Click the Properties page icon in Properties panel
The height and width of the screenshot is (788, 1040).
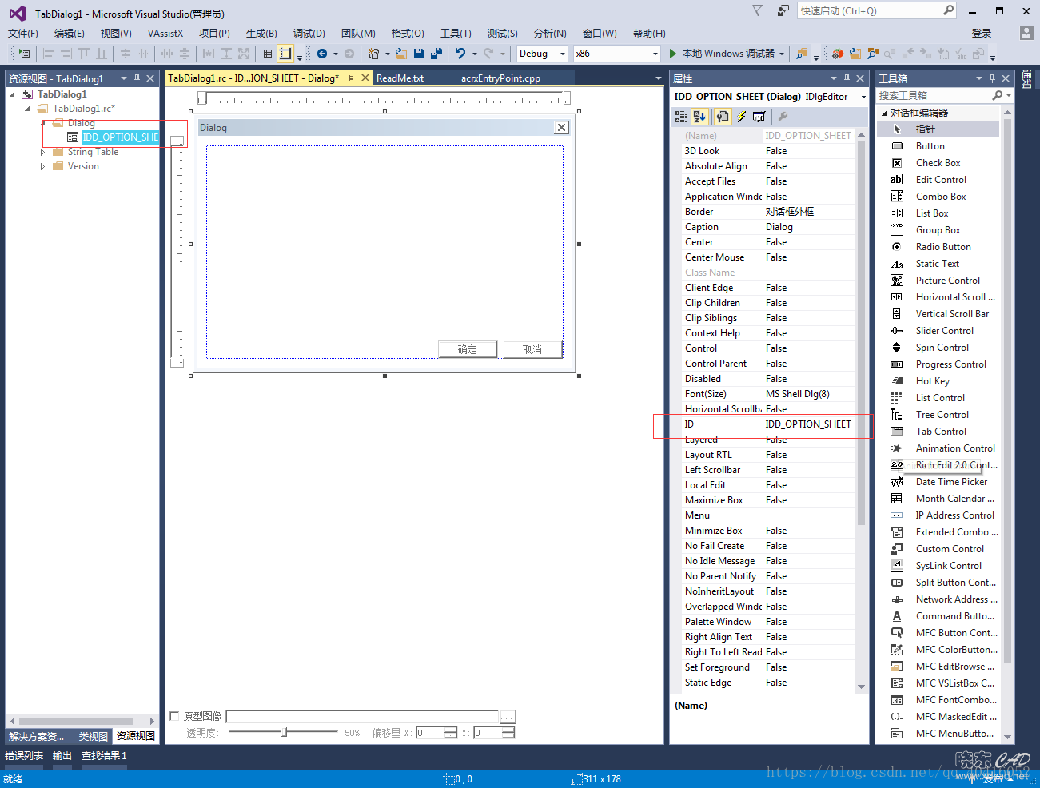(723, 117)
